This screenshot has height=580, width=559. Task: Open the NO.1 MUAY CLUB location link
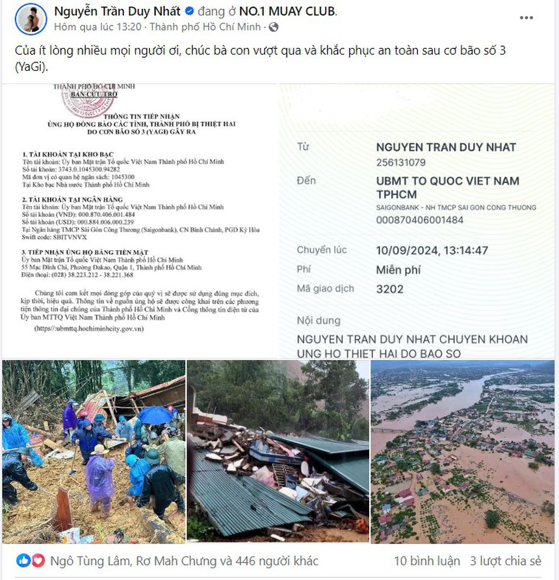click(x=287, y=11)
